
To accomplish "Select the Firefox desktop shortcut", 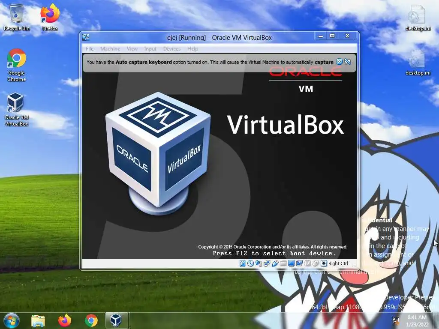I will [x=50, y=17].
